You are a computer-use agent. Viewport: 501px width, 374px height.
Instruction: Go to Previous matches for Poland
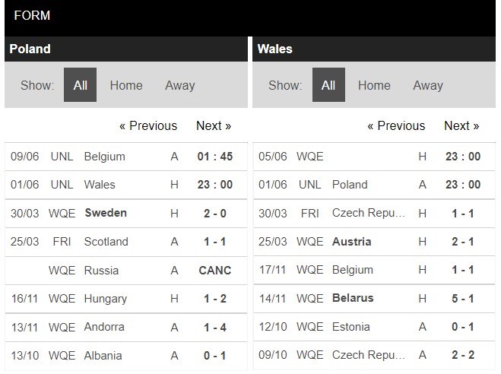pos(148,125)
